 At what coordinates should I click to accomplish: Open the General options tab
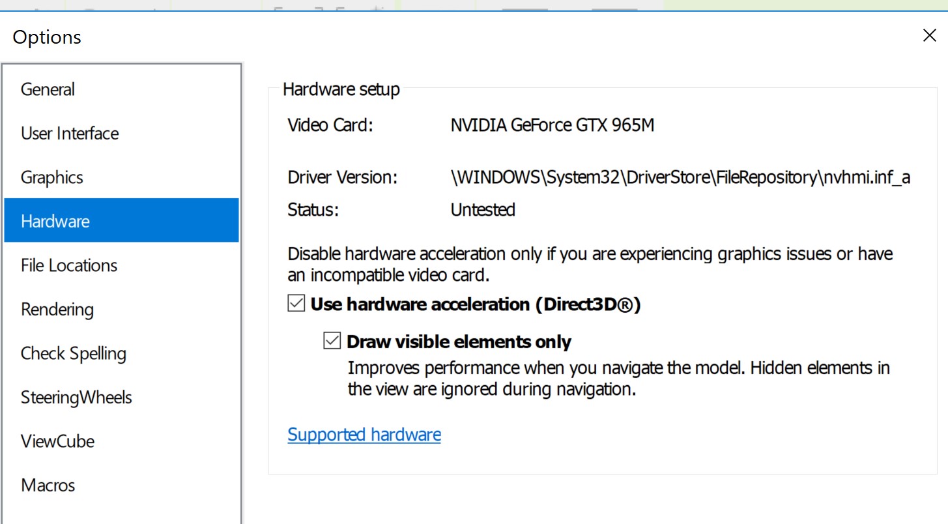coord(48,89)
